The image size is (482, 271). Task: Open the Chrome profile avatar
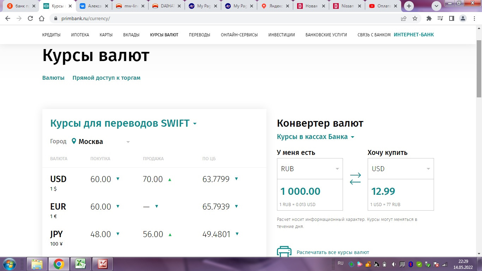(463, 18)
